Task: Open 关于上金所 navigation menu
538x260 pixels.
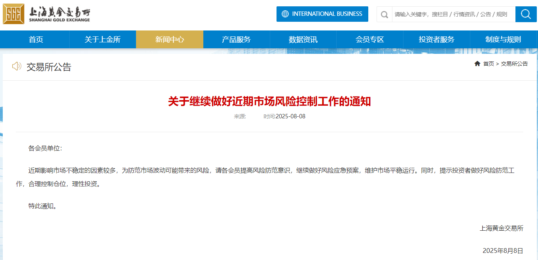Action: tap(102, 39)
